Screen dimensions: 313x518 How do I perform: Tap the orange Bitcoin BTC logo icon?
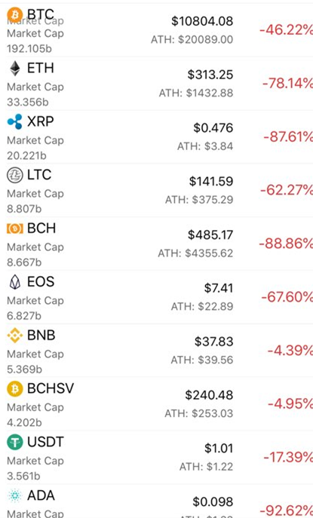pyautogui.click(x=15, y=14)
